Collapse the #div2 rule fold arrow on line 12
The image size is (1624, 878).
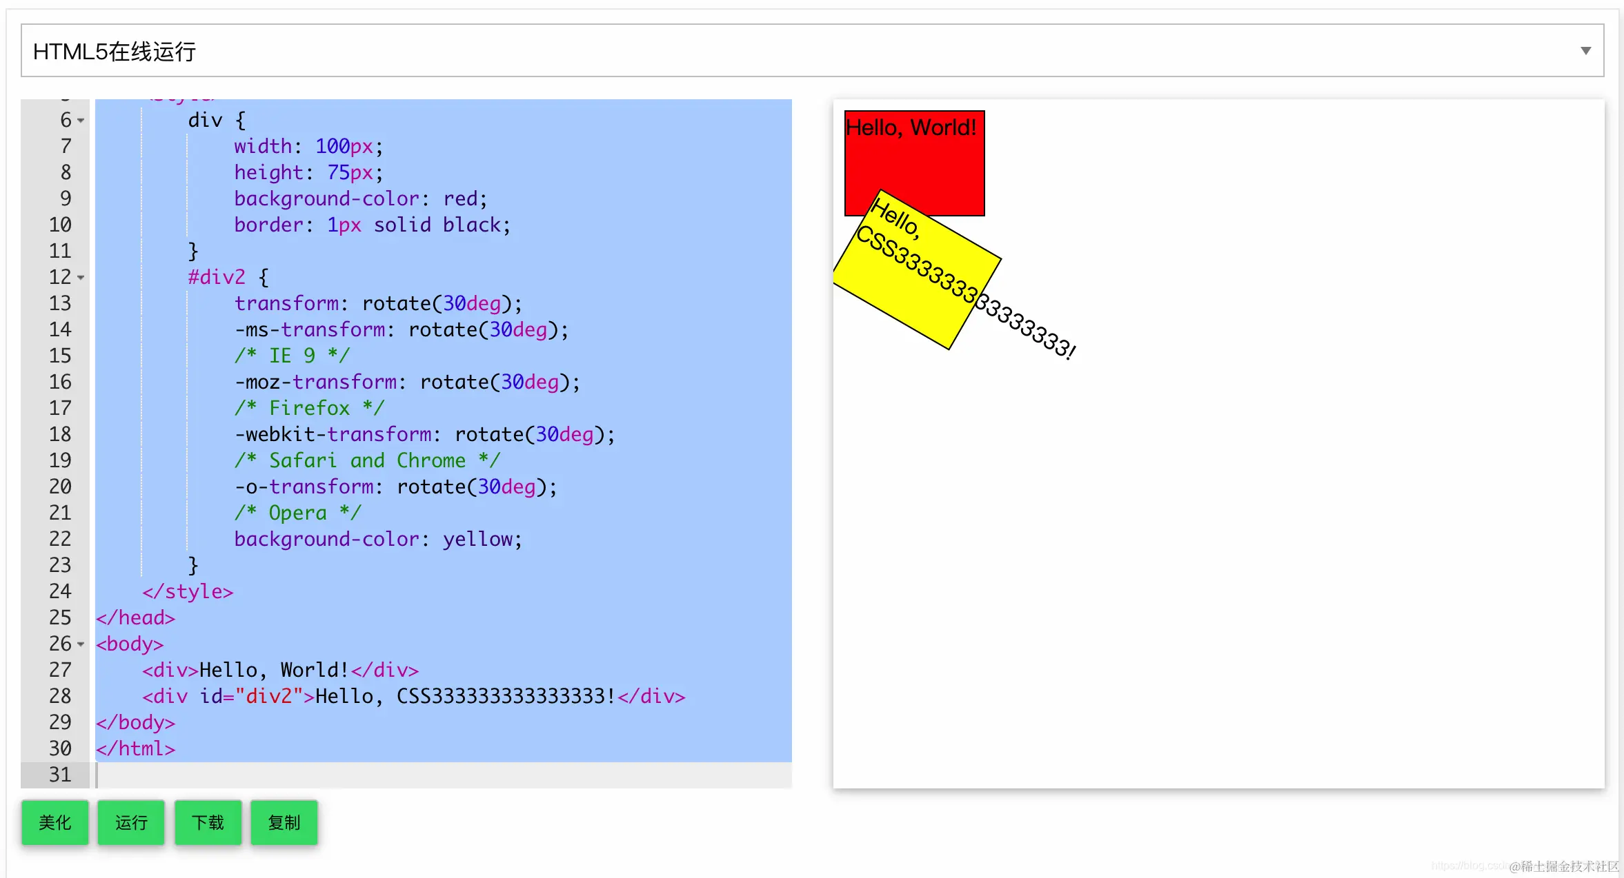81,278
